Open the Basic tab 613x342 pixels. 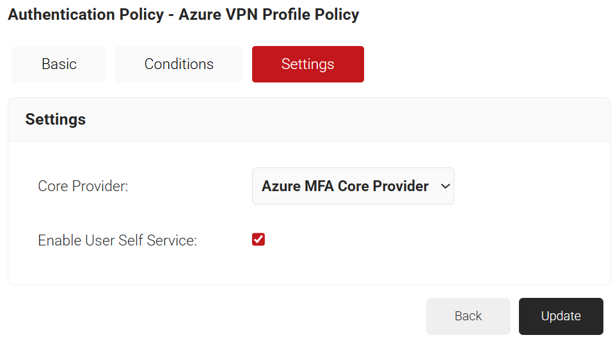coord(59,64)
